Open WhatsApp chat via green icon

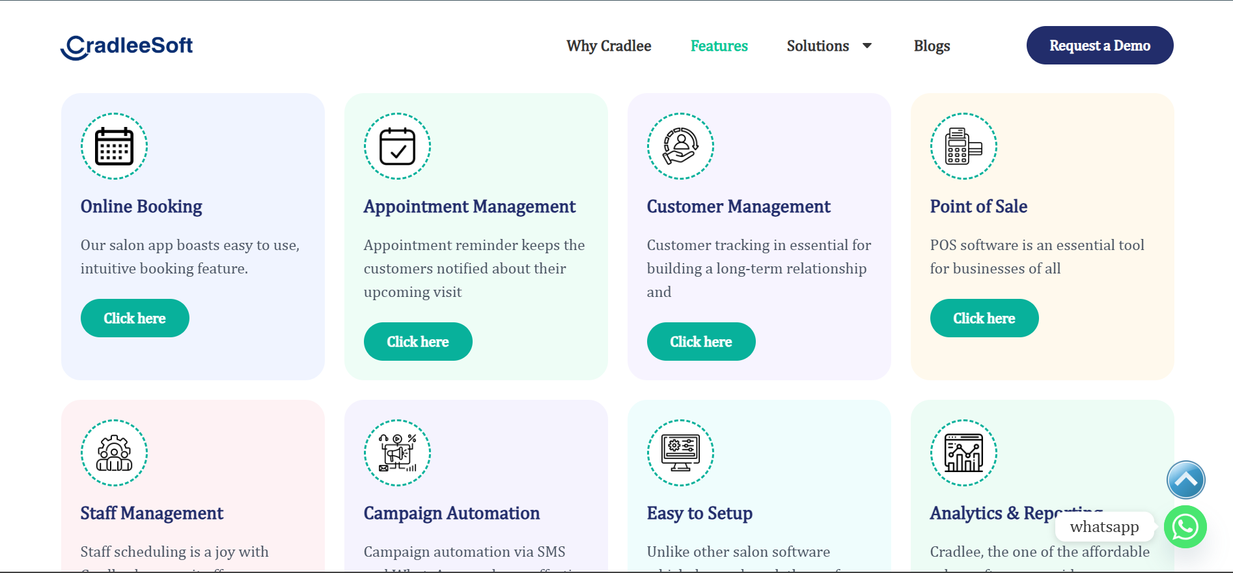[1185, 527]
